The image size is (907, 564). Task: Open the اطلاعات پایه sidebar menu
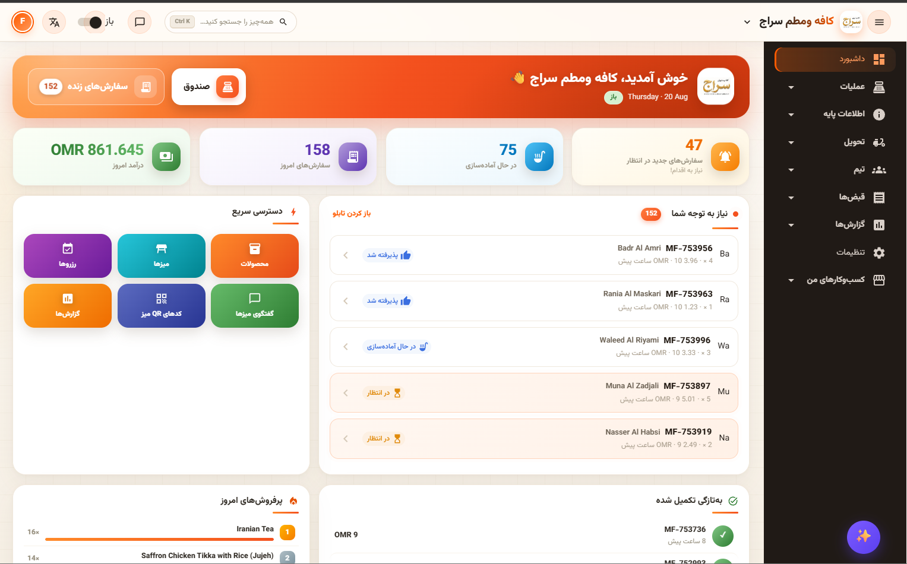835,114
